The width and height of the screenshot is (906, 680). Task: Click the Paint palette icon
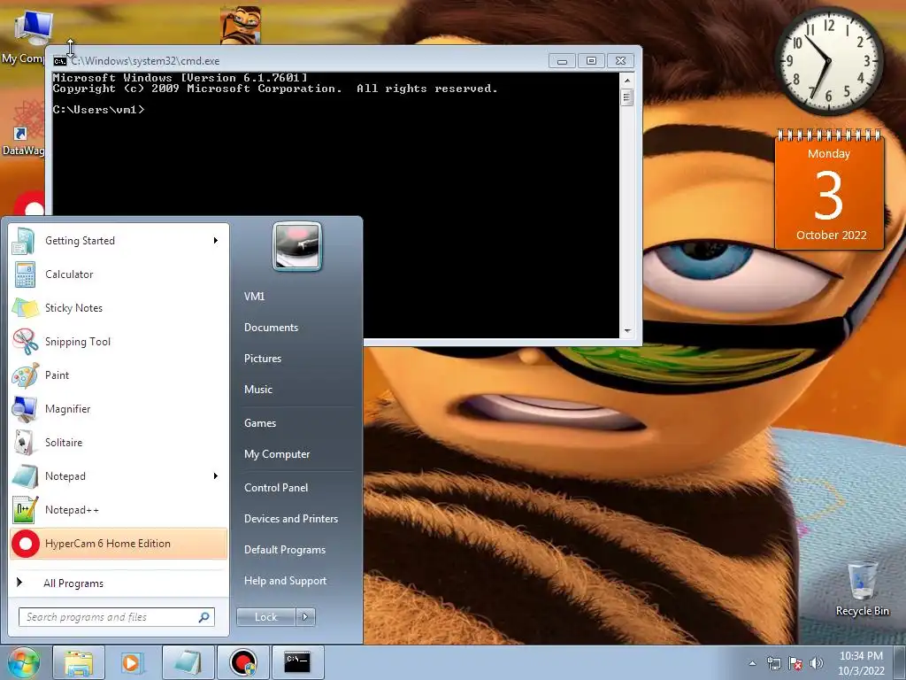point(25,375)
